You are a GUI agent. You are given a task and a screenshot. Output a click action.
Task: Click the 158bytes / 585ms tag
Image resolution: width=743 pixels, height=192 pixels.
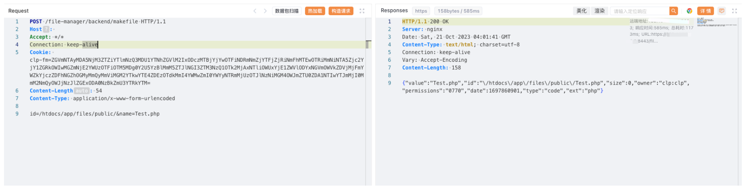point(458,11)
